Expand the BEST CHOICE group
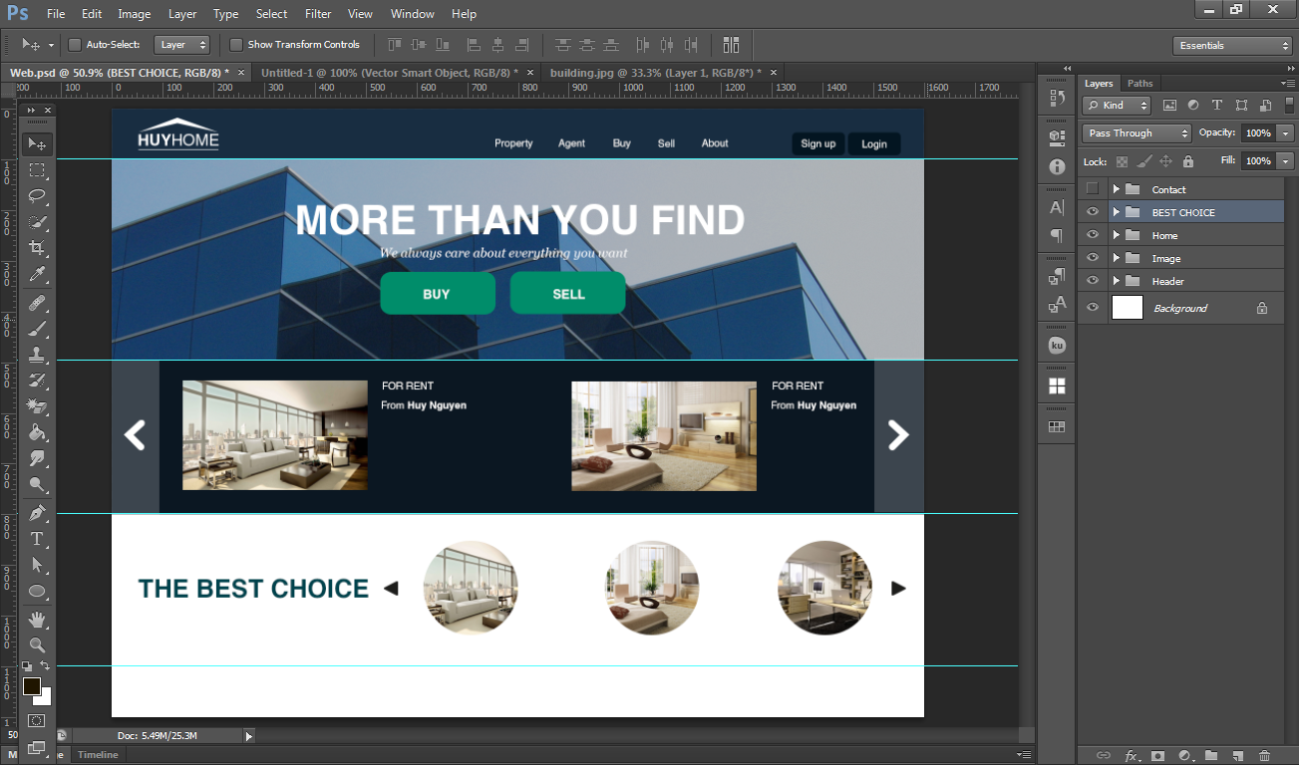Image resolution: width=1299 pixels, height=765 pixels. point(1117,211)
